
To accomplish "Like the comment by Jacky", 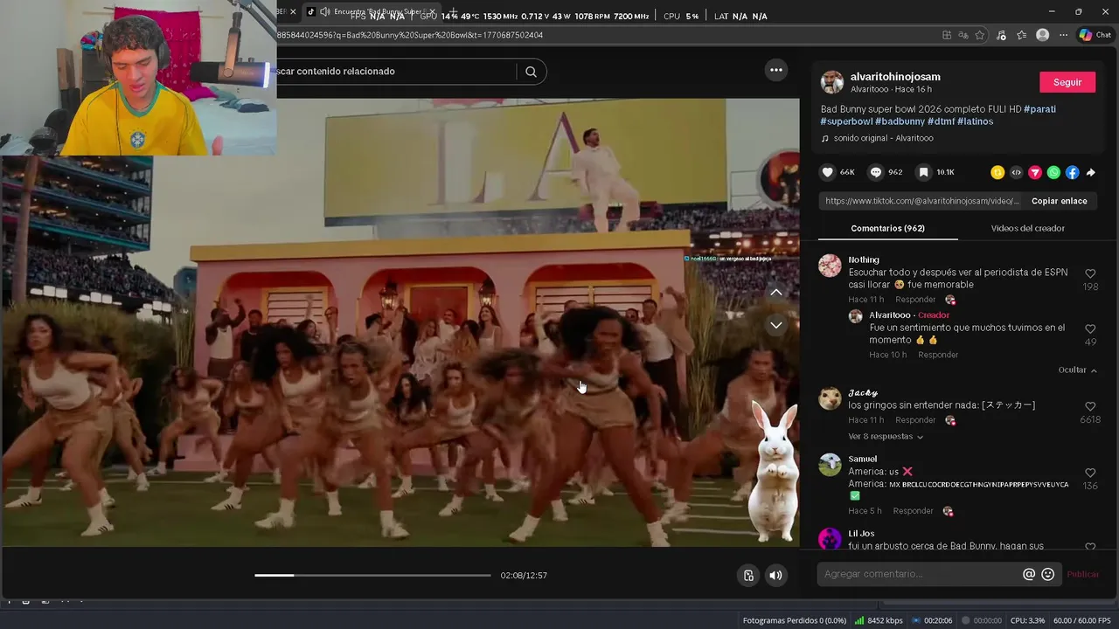I will tap(1090, 407).
